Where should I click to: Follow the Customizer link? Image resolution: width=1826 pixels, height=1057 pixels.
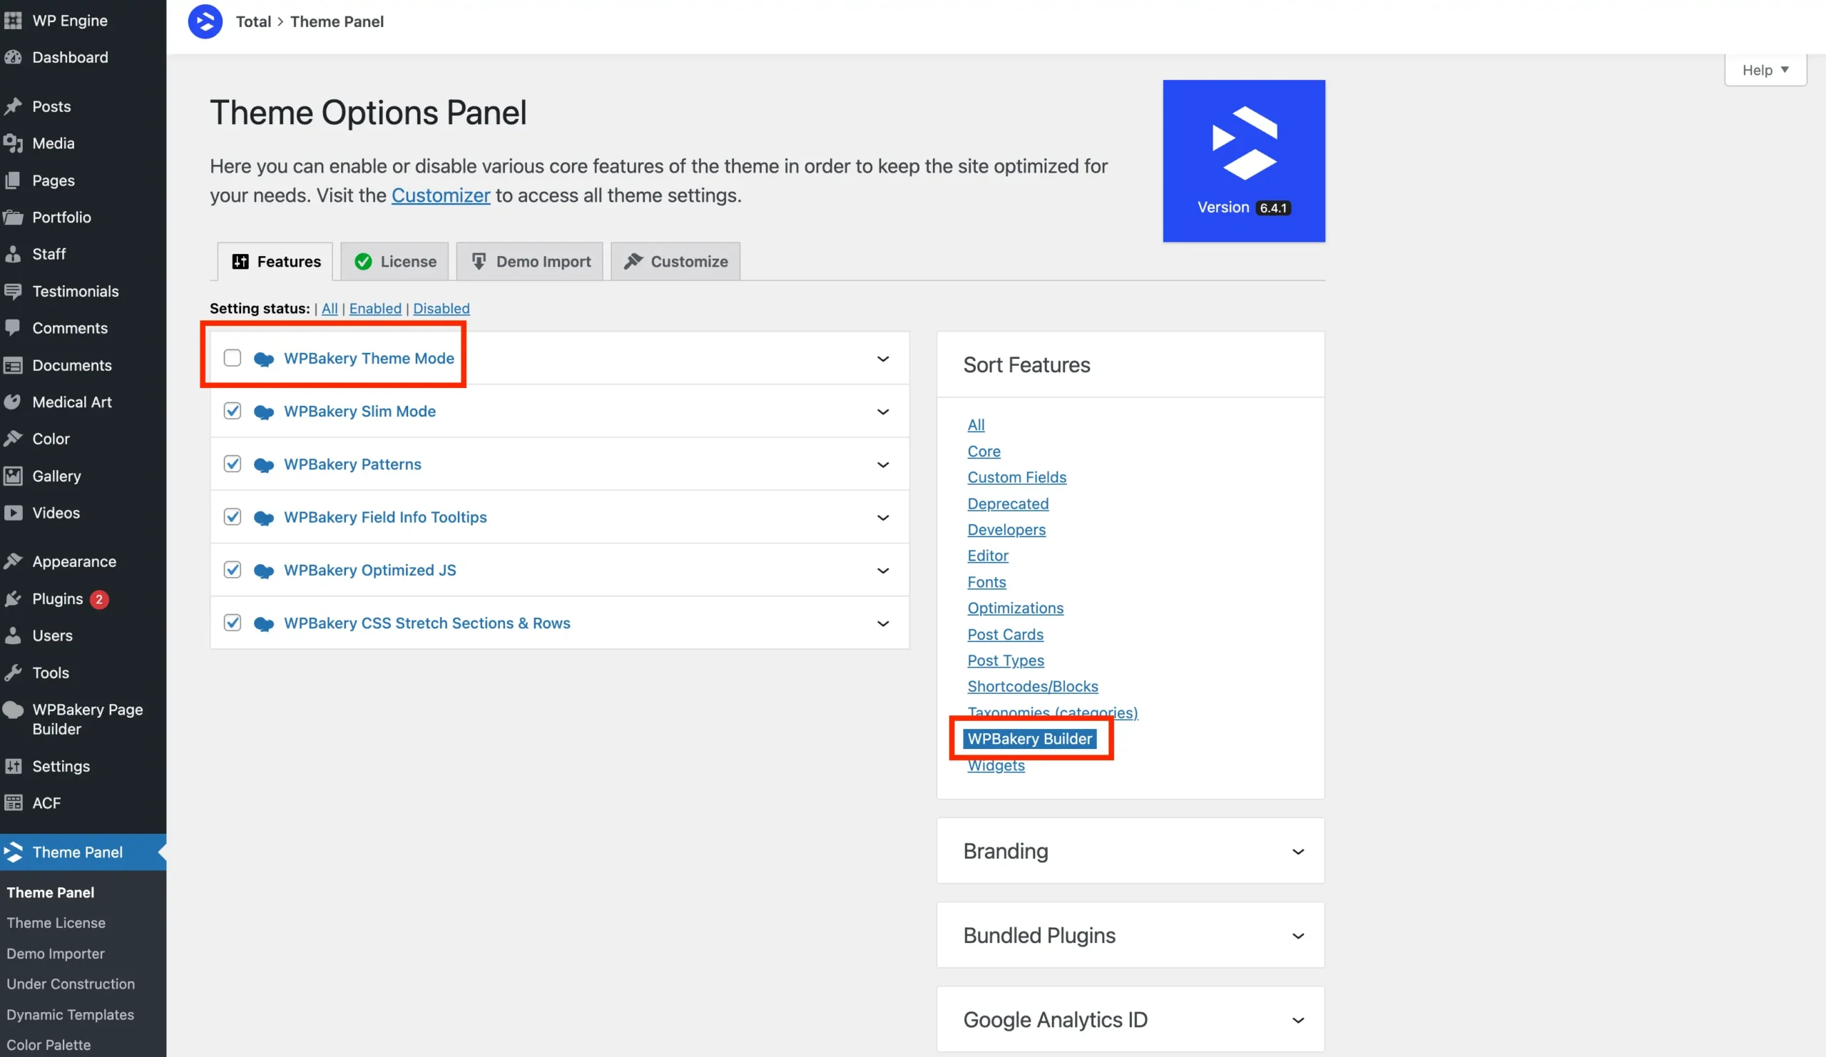tap(441, 195)
